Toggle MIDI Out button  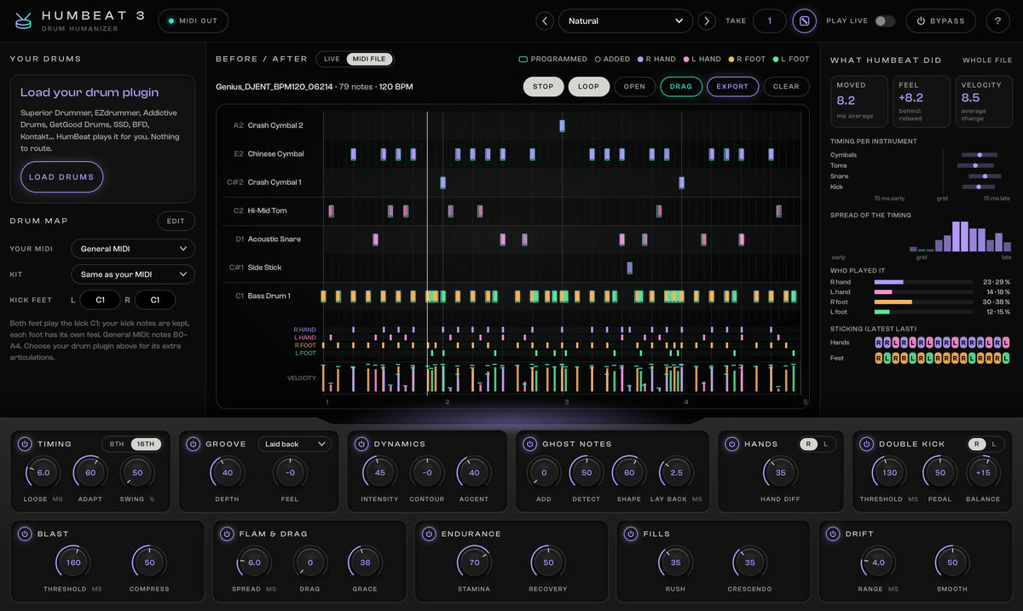(x=193, y=21)
